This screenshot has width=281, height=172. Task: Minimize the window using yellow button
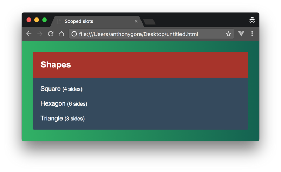[37, 20]
